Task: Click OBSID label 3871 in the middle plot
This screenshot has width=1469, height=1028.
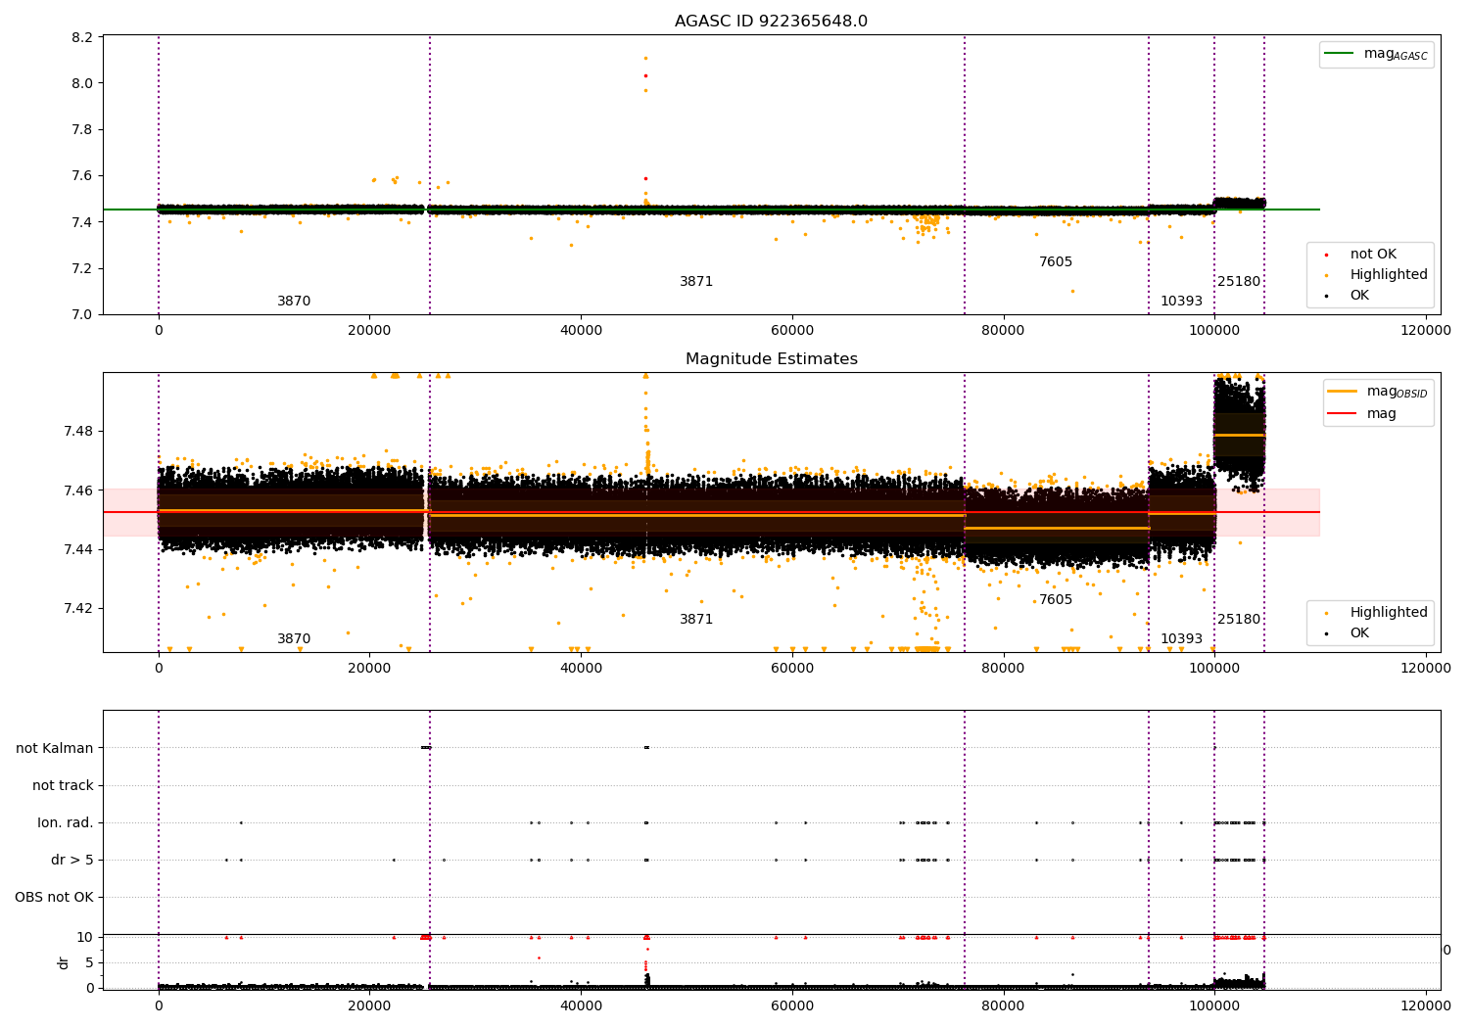Action: [x=696, y=620]
